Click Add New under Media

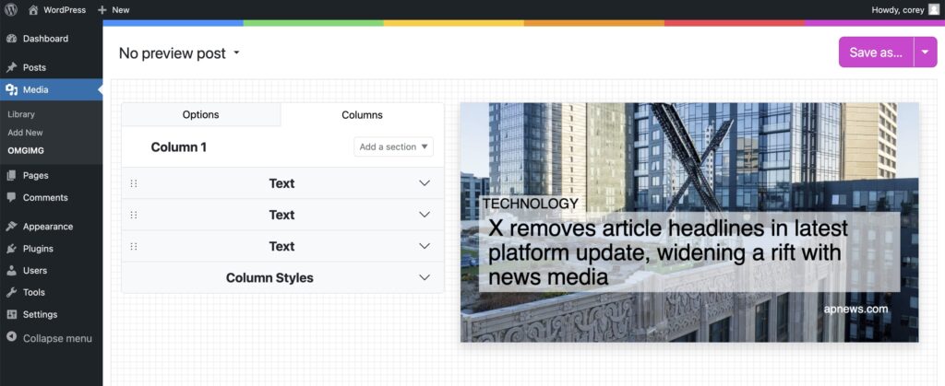(x=25, y=133)
